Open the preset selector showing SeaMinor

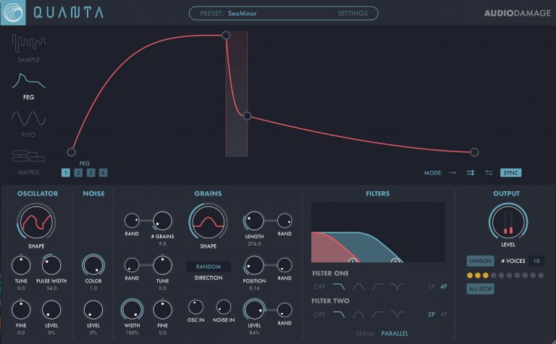243,14
